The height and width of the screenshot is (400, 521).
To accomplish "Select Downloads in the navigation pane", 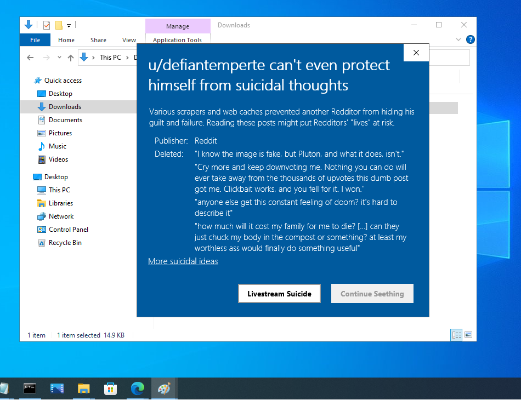I will 65,106.
